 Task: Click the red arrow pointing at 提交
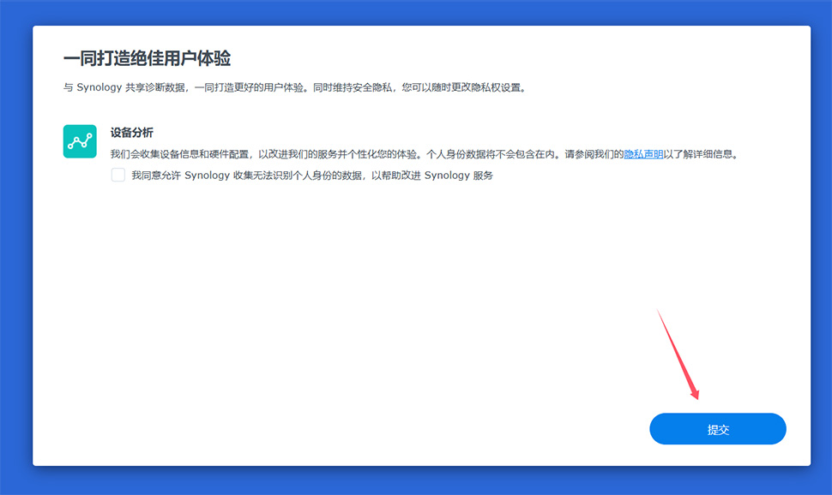[x=679, y=355]
